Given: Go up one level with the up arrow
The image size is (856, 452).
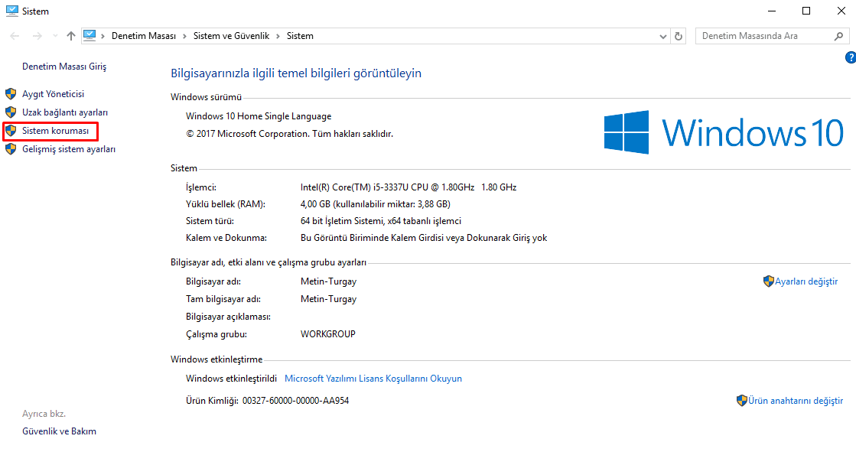Looking at the screenshot, I should (x=71, y=36).
